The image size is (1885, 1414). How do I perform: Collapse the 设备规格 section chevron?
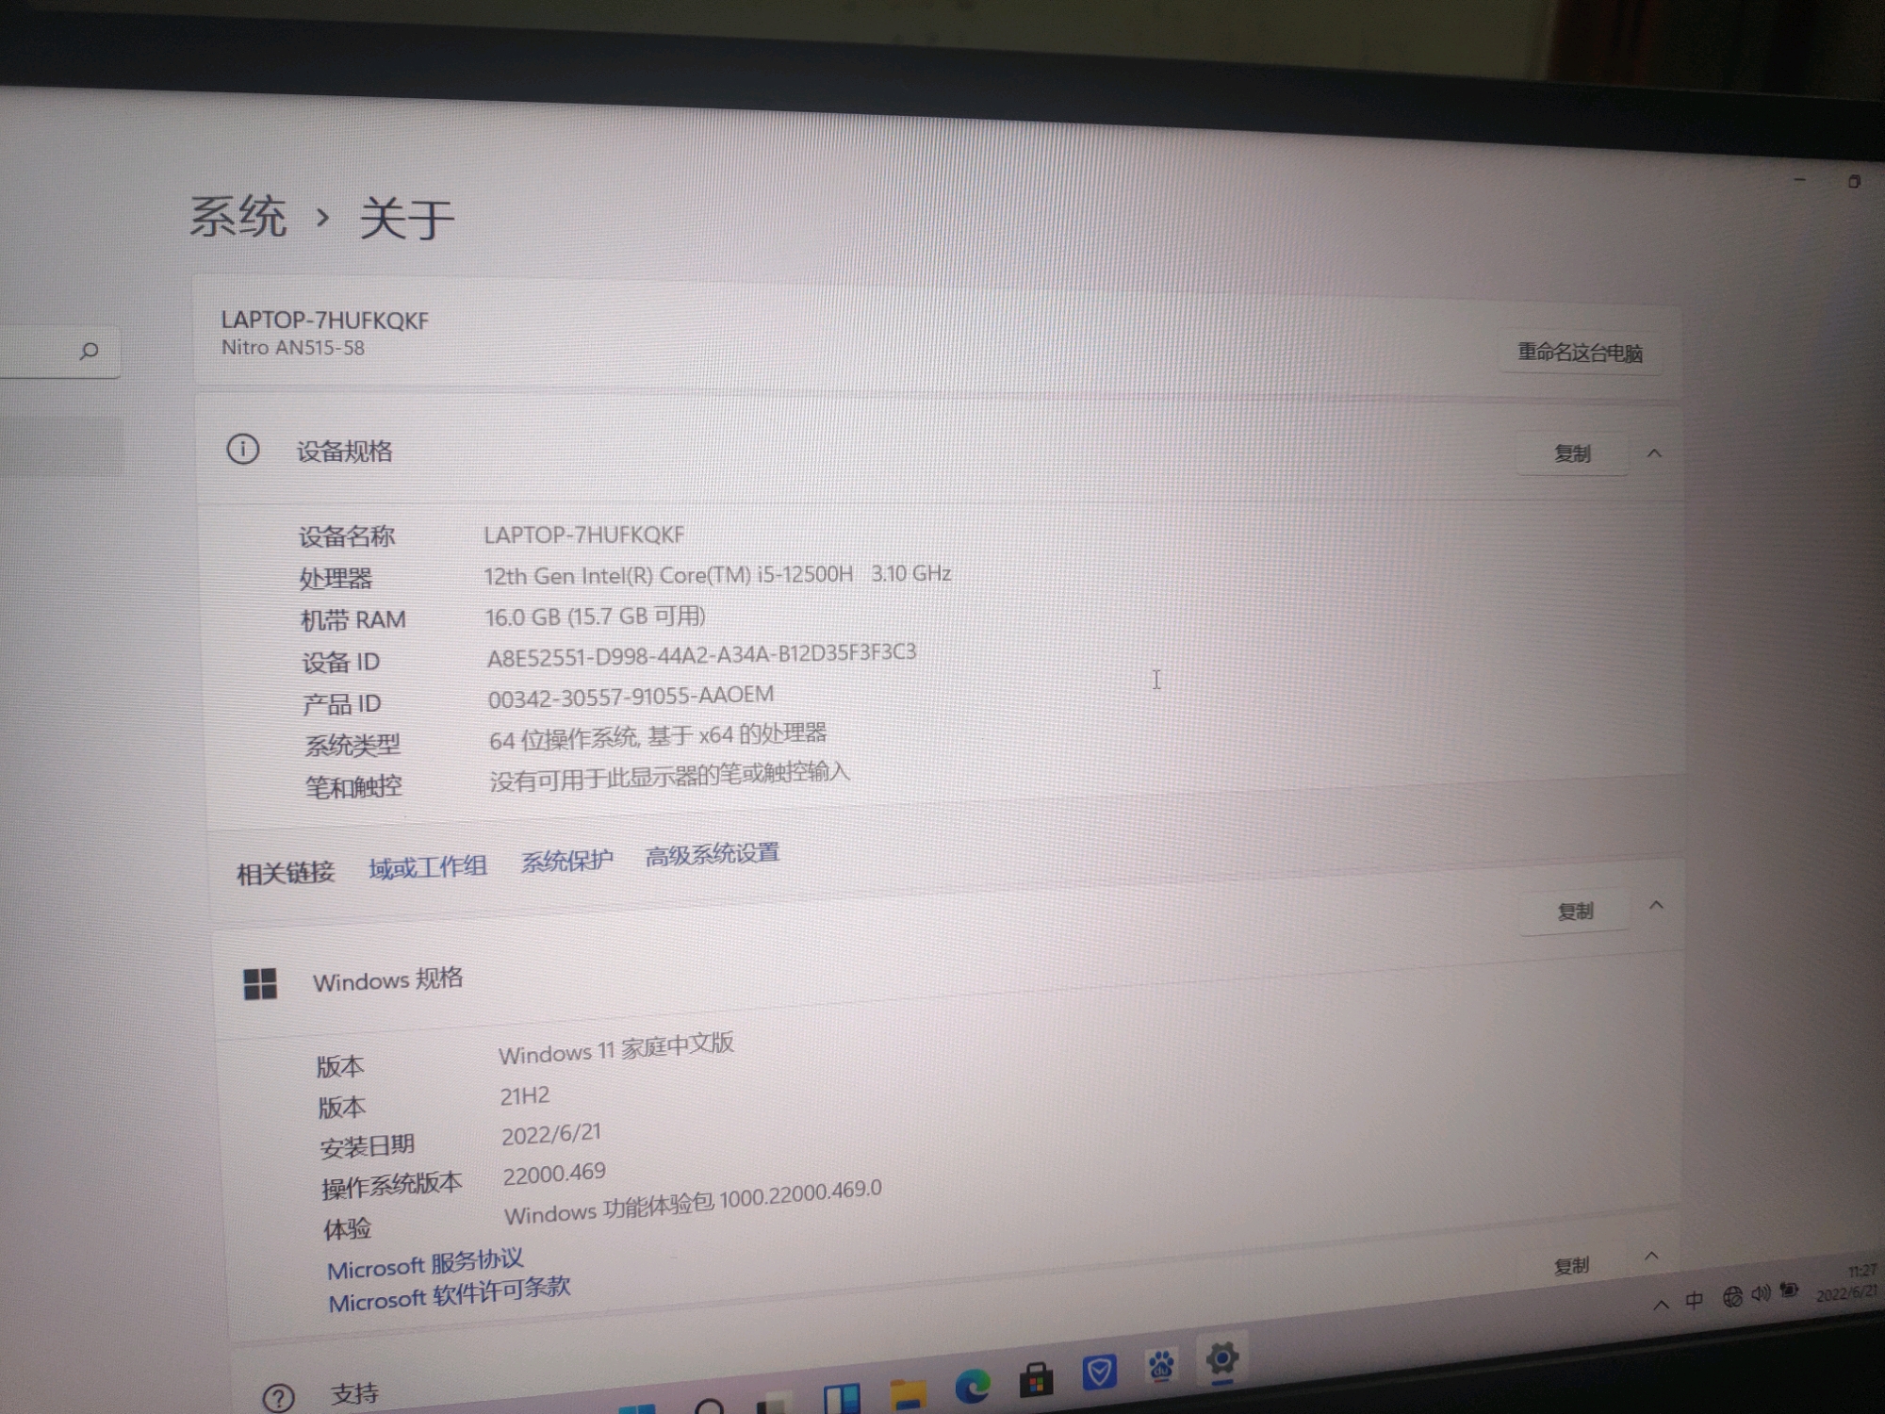pyautogui.click(x=1654, y=453)
